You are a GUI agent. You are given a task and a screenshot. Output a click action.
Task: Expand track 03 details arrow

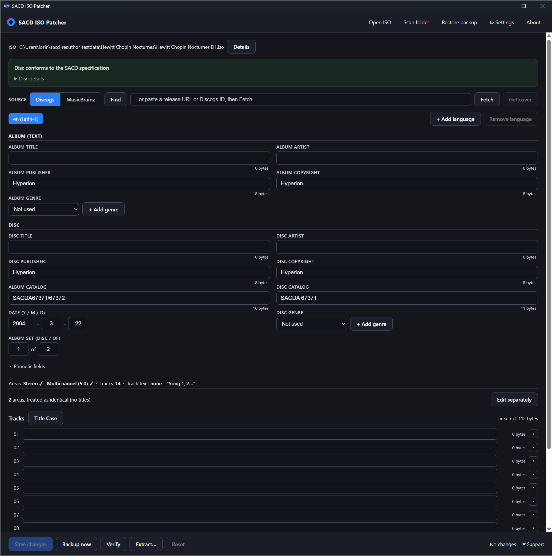pos(533,461)
